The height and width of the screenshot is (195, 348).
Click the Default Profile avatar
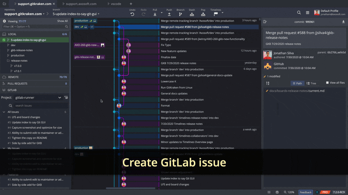(317, 12)
